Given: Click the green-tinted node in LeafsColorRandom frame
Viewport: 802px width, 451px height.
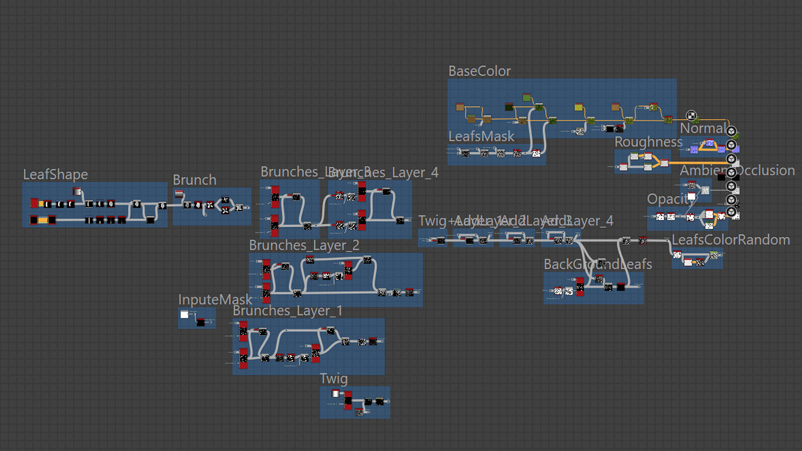Looking at the screenshot, I should click(x=714, y=255).
